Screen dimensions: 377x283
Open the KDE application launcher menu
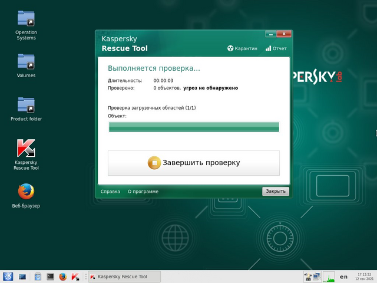[8, 277]
